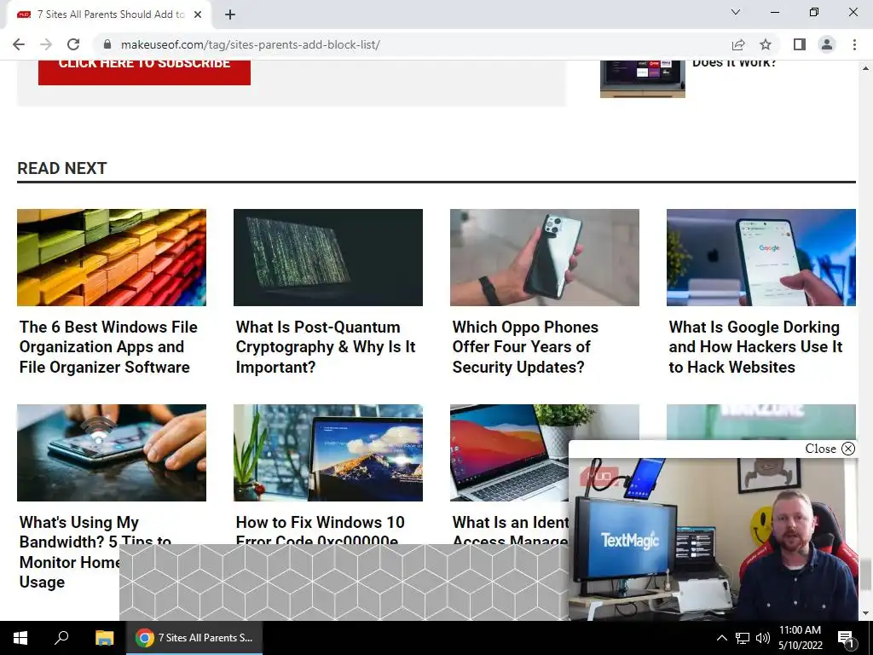Image resolution: width=873 pixels, height=655 pixels.
Task: Click the page scrollbar up arrow
Action: pos(865,68)
